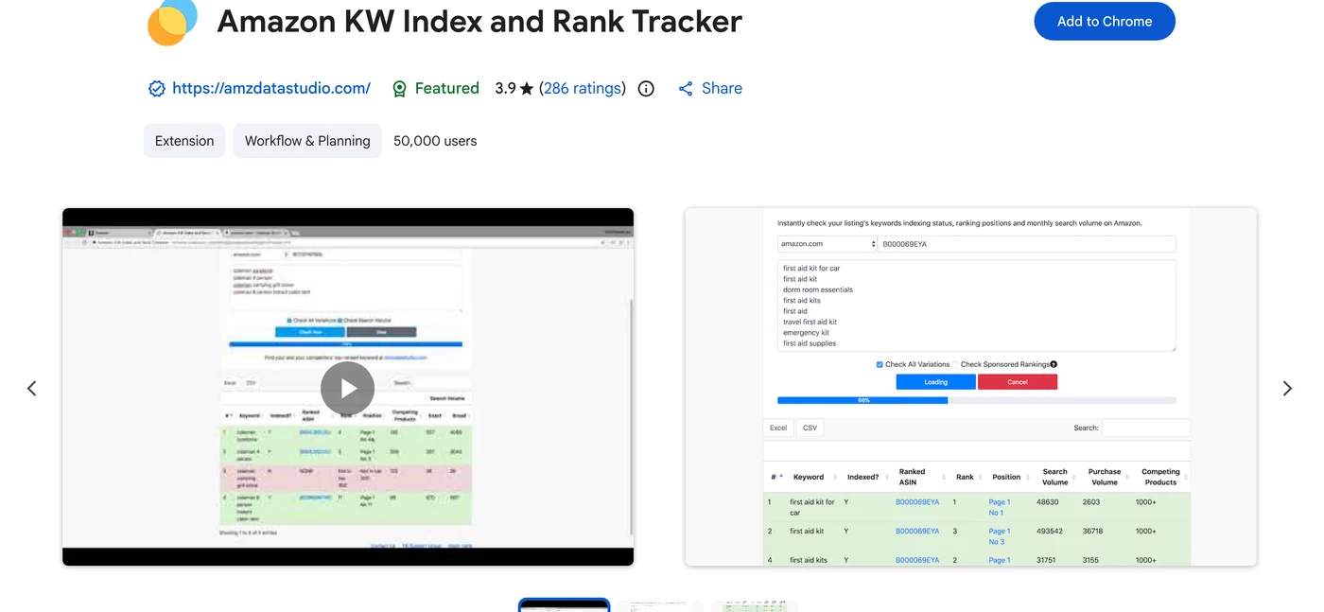
Task: Select the Extension category chip
Action: (184, 141)
